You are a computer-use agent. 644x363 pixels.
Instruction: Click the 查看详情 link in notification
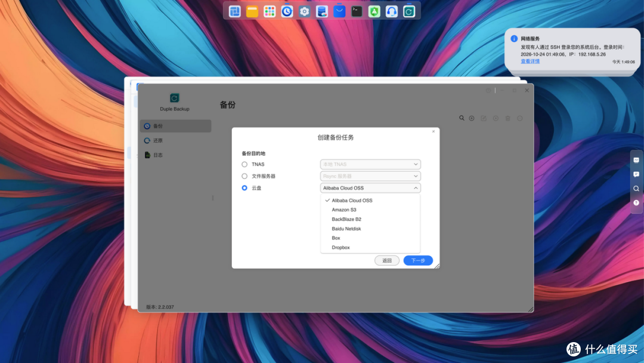tap(530, 61)
